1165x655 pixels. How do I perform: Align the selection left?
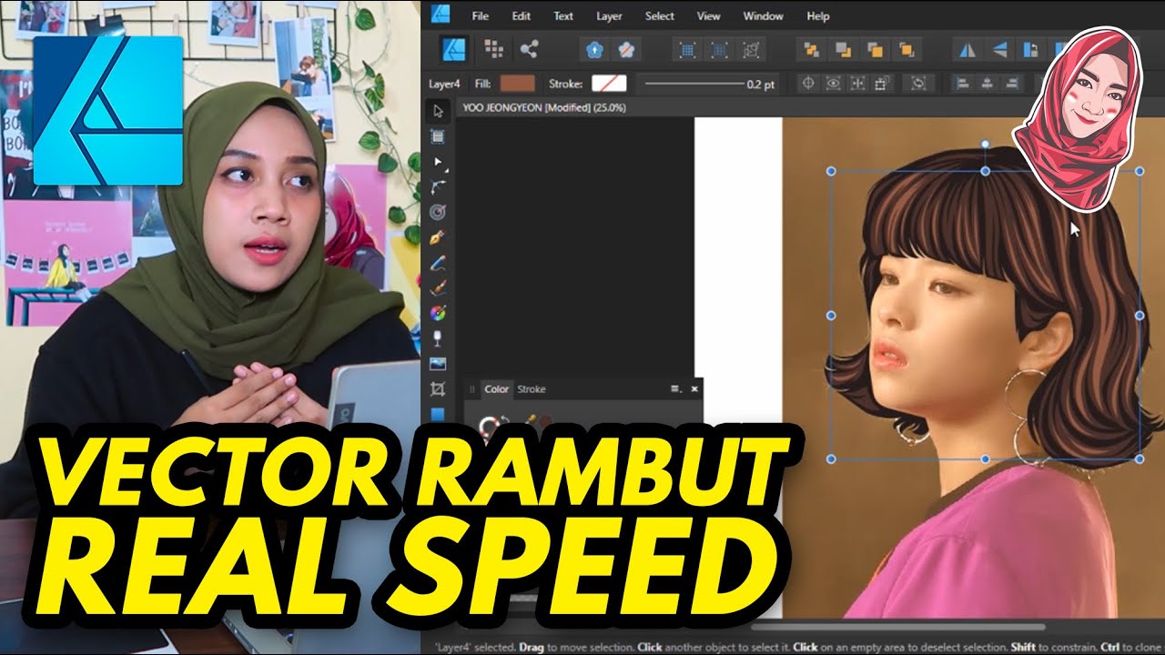[x=962, y=84]
